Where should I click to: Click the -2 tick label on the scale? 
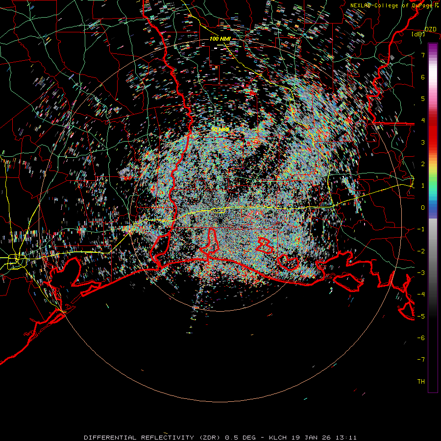coord(421,251)
